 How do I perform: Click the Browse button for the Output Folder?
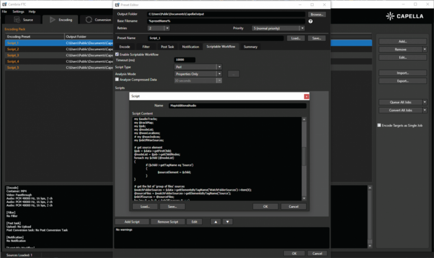317,14
